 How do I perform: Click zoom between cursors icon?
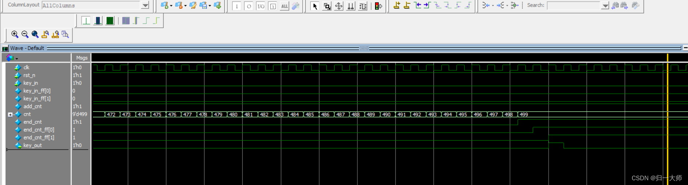[x=56, y=34]
